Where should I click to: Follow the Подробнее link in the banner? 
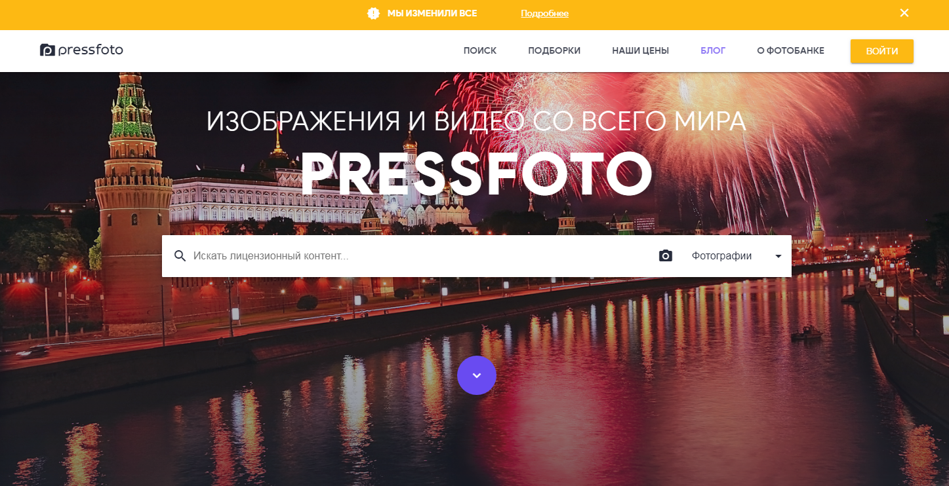pyautogui.click(x=544, y=13)
